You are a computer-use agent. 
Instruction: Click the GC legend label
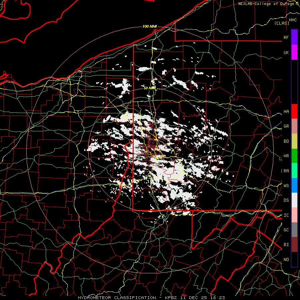(286, 230)
